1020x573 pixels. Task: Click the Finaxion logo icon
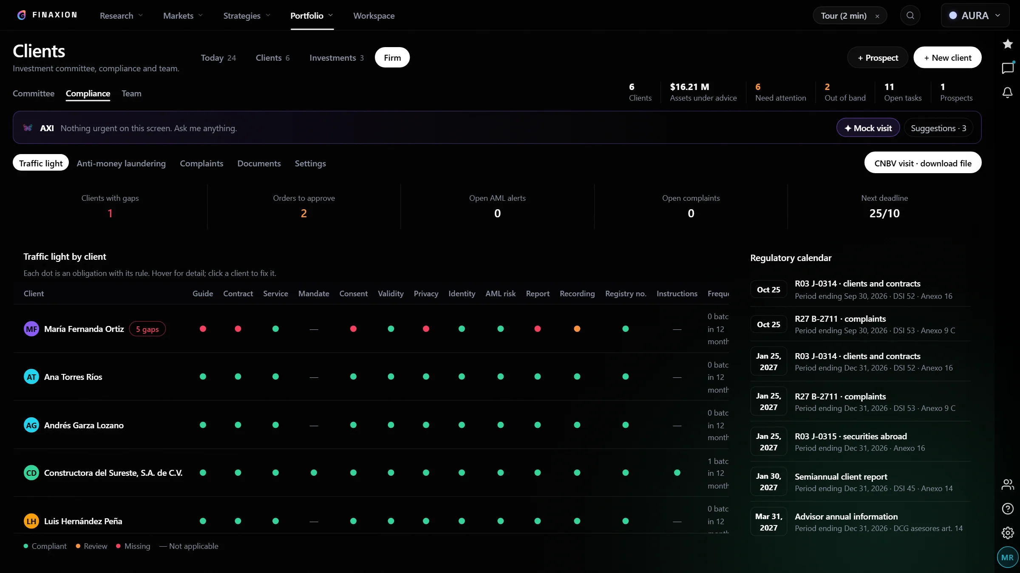[x=22, y=15]
